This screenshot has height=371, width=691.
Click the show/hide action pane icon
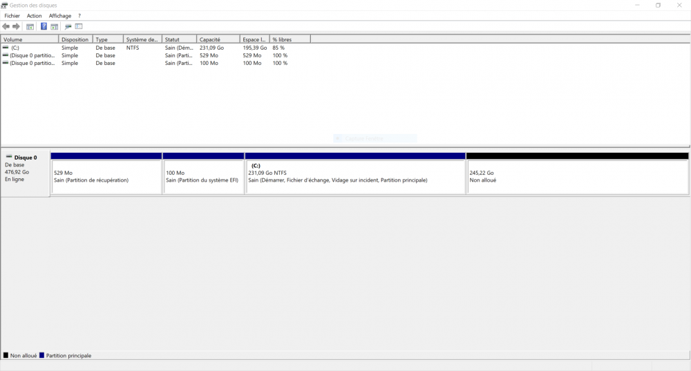click(x=54, y=27)
